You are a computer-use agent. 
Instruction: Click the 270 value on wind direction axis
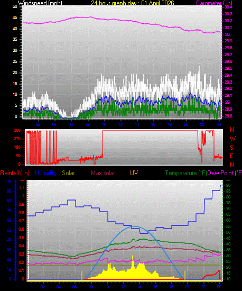point(17,139)
